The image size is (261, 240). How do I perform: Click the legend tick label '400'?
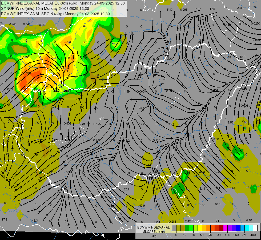[253, 235]
